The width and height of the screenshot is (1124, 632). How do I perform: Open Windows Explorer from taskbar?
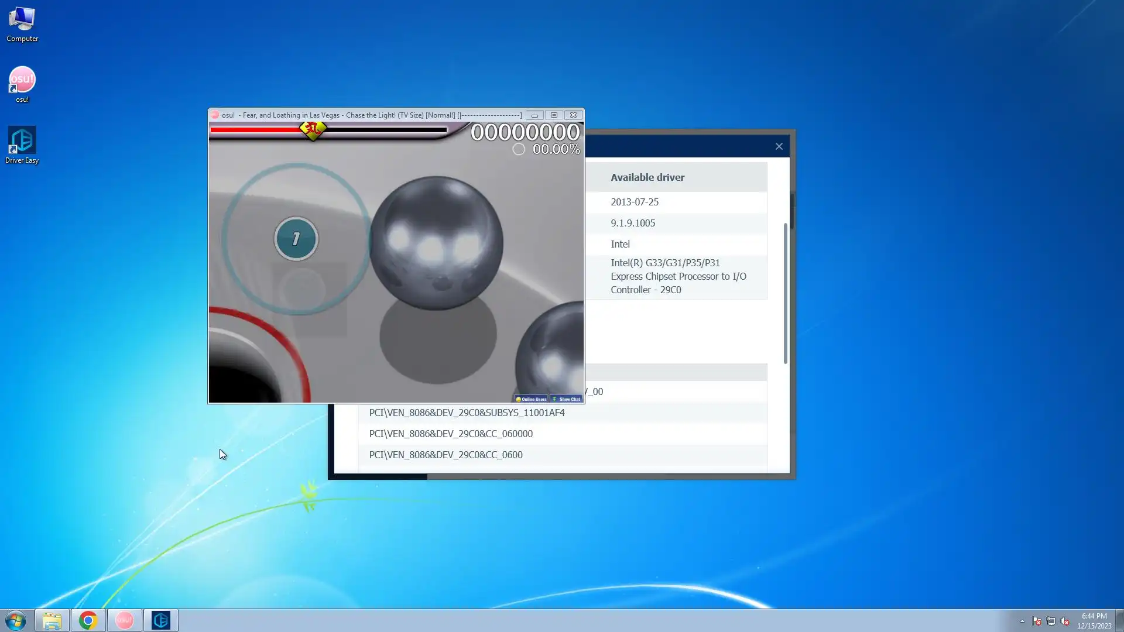pos(52,620)
